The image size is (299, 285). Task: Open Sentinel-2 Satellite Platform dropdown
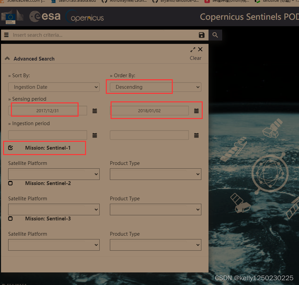click(54, 209)
